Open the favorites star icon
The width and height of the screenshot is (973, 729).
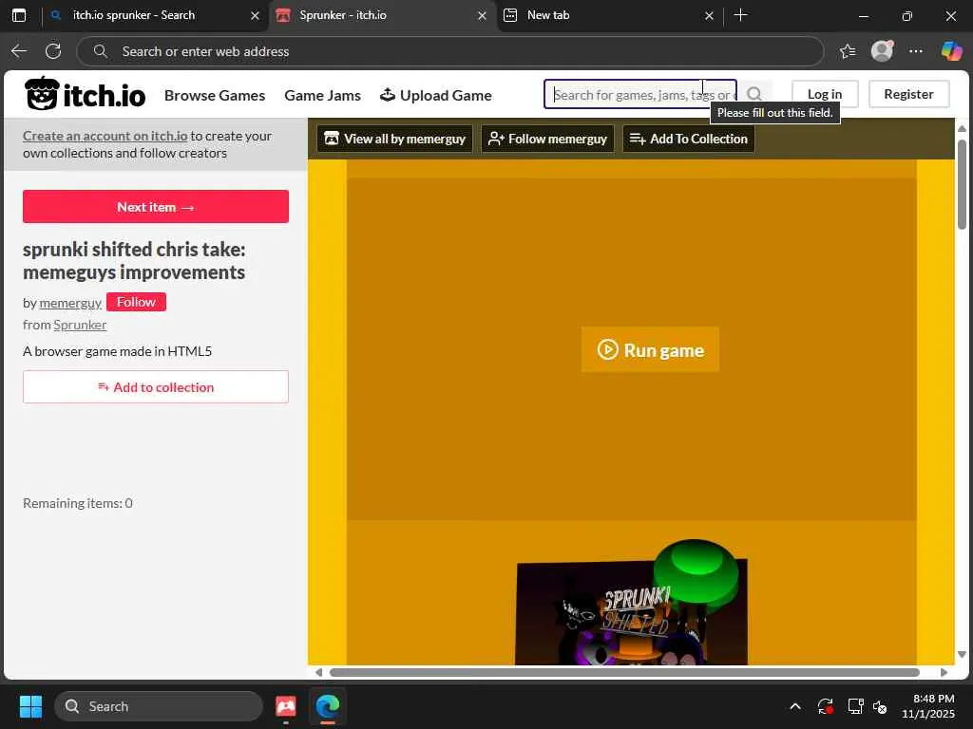click(x=847, y=51)
